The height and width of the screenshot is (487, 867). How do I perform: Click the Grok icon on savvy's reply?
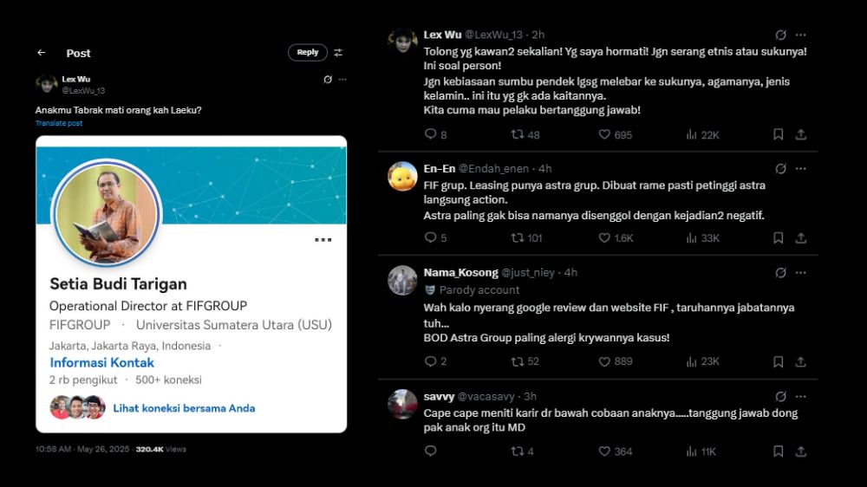(781, 396)
